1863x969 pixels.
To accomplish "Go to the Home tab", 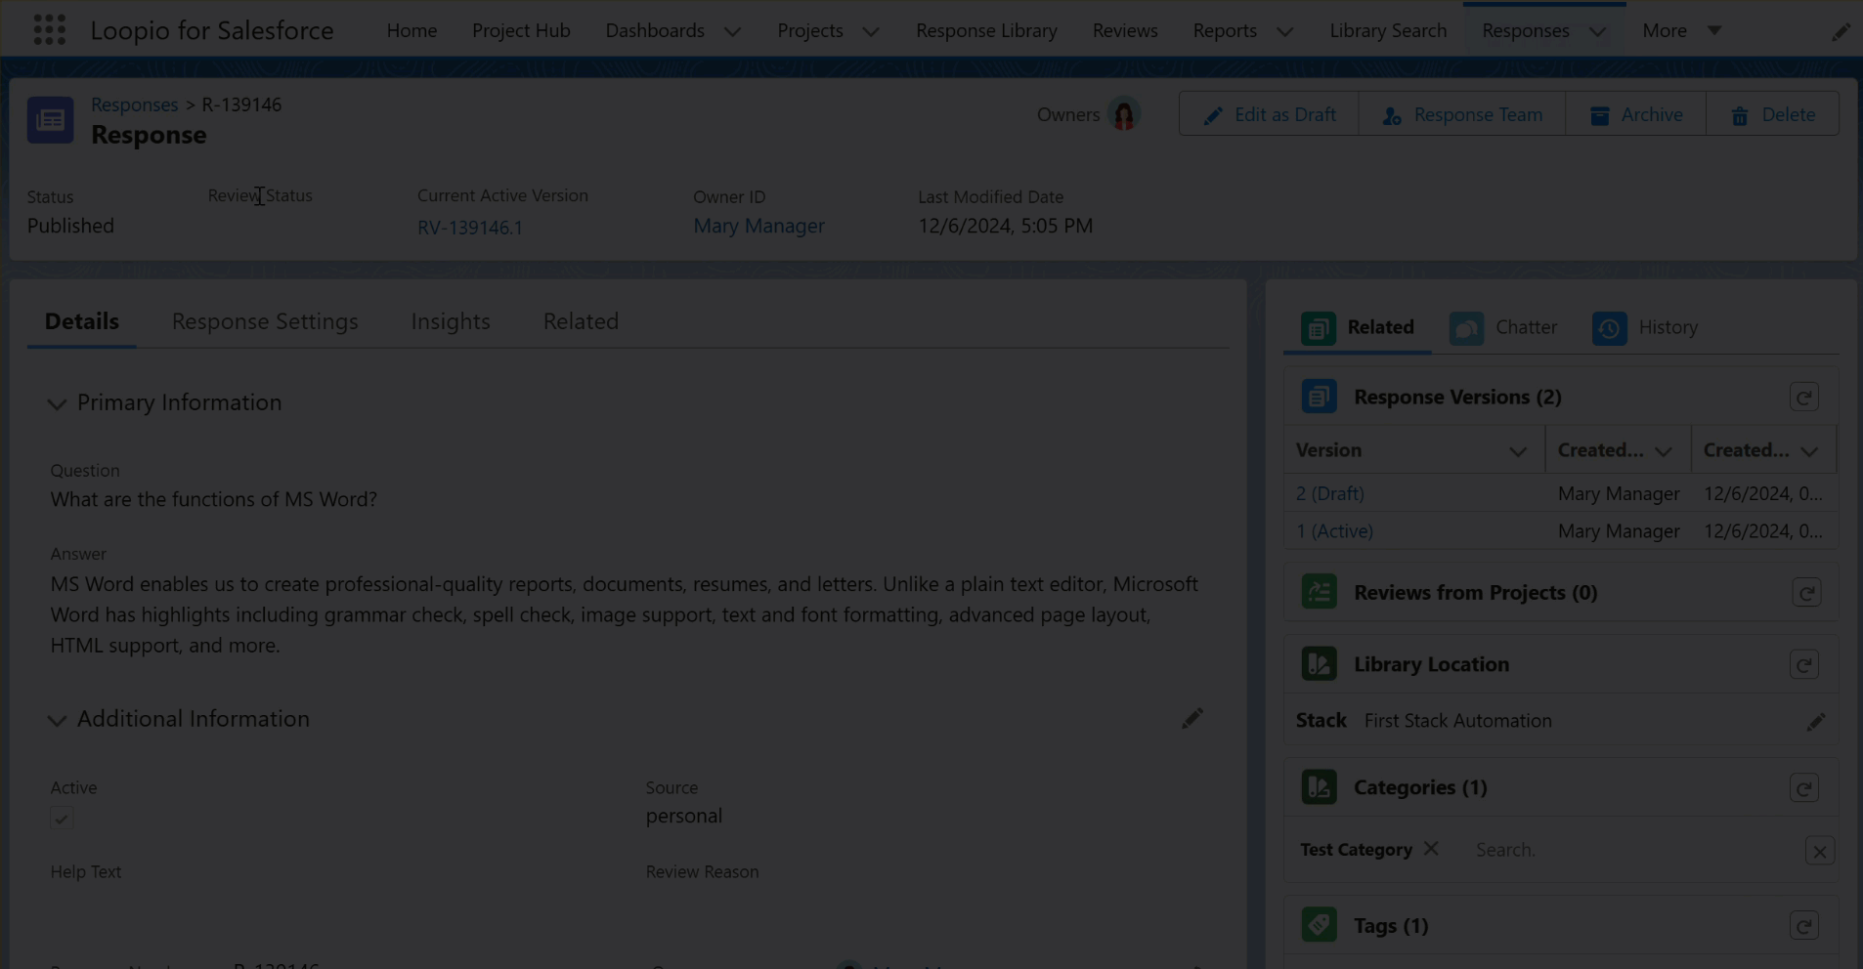I will click(412, 30).
